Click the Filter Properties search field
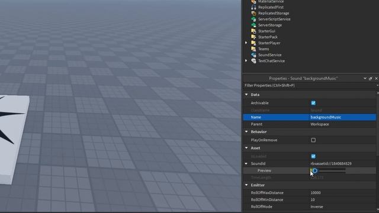Screen dimensions: 379x213 click(309, 85)
